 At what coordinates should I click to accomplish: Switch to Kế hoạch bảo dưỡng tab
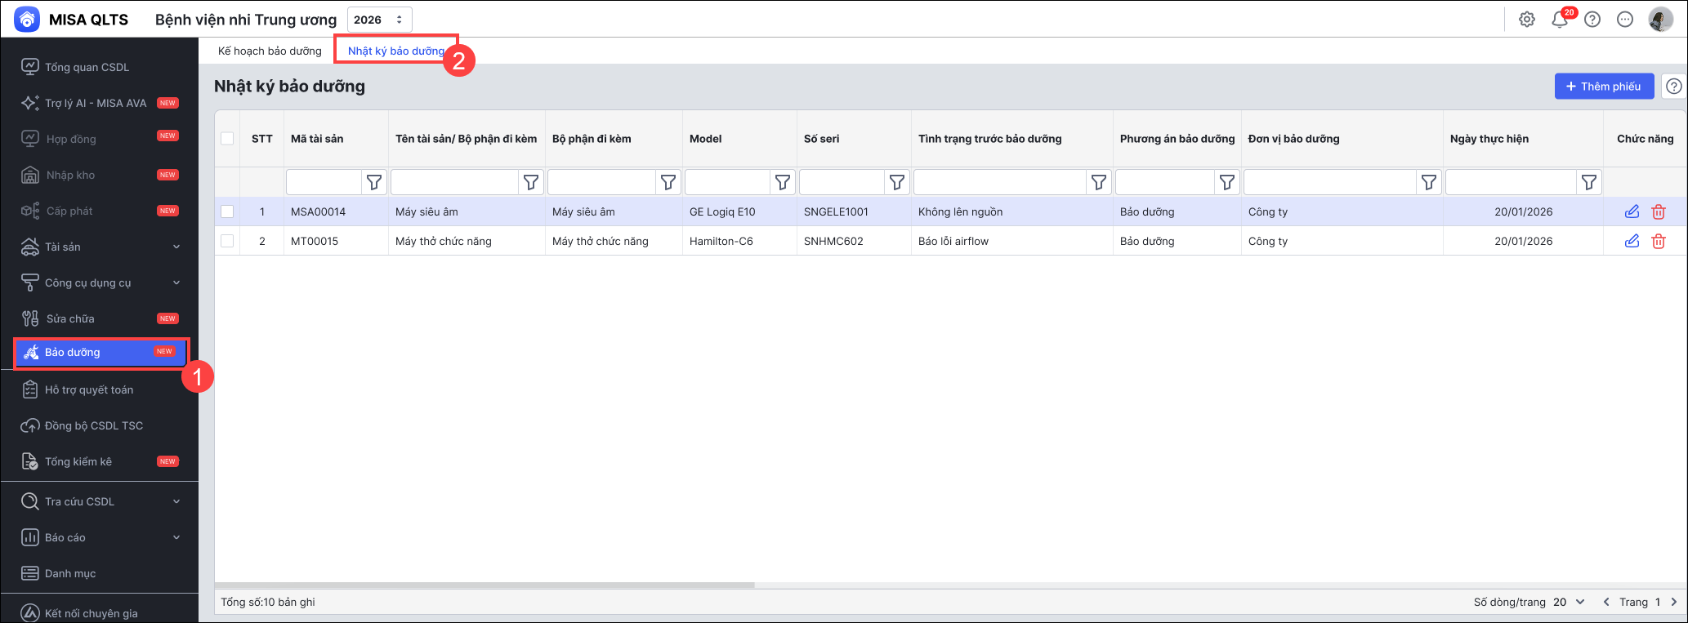pyautogui.click(x=270, y=51)
